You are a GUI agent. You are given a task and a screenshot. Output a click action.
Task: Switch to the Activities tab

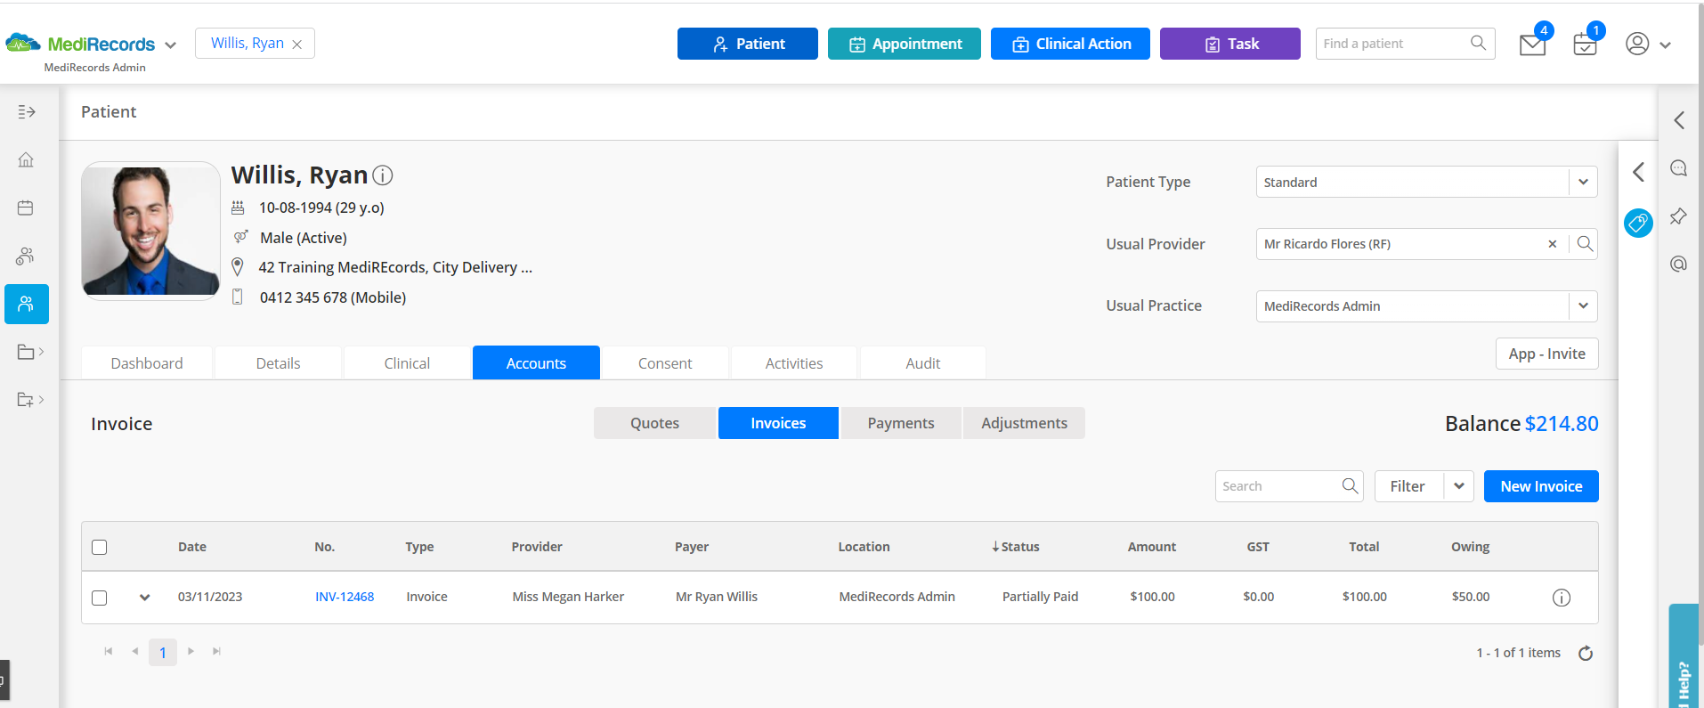[x=794, y=363]
